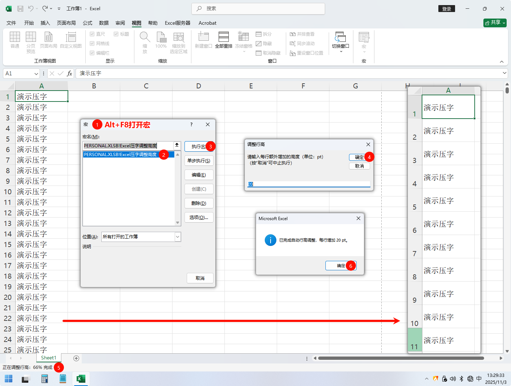Click the Save icon in the title bar
Screen dimensions: 511x386
20,8
